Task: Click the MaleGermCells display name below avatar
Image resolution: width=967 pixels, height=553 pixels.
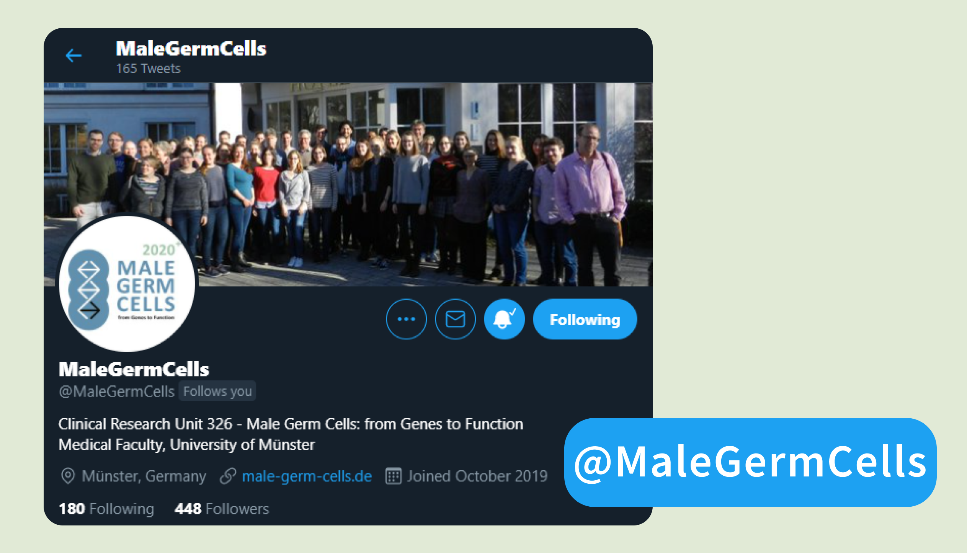Action: click(x=134, y=369)
